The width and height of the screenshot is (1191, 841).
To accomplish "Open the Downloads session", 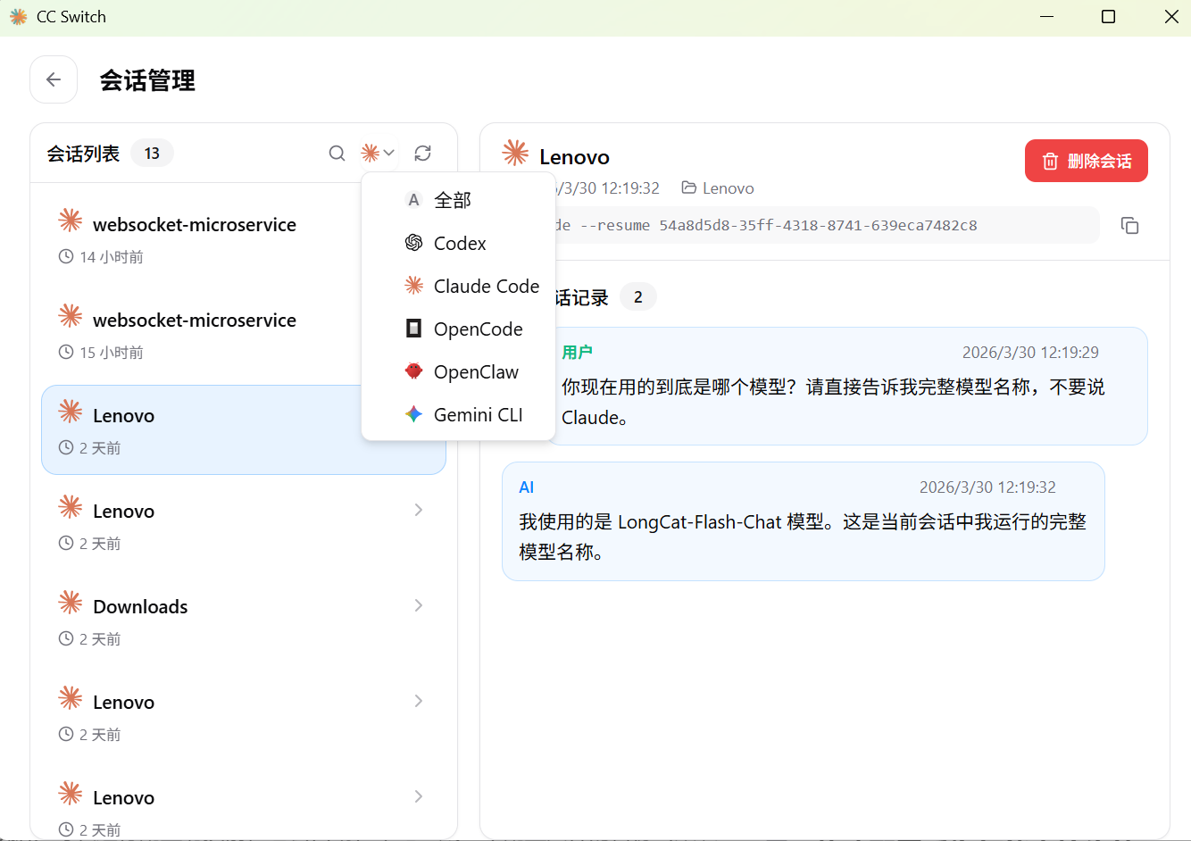I will [244, 621].
